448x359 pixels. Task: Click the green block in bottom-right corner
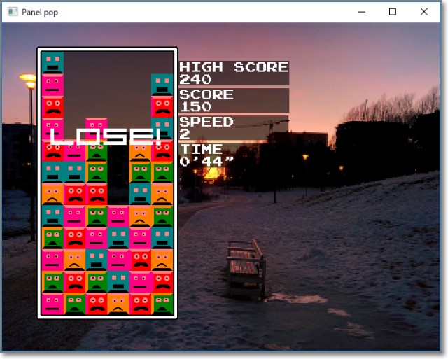click(x=162, y=303)
